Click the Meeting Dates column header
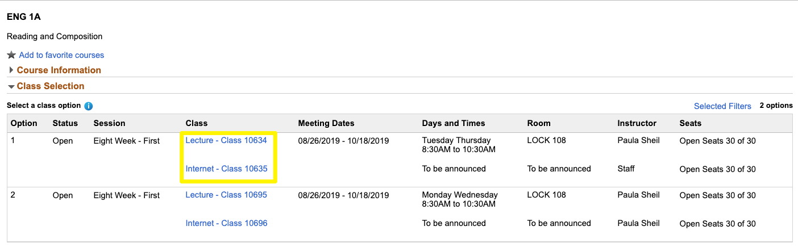Viewport: 798px width, 247px height. (326, 123)
